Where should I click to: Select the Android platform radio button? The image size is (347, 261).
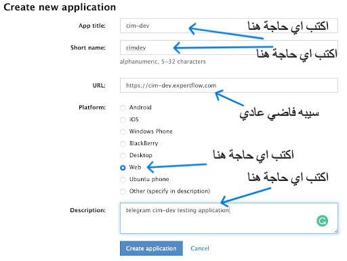coord(123,108)
